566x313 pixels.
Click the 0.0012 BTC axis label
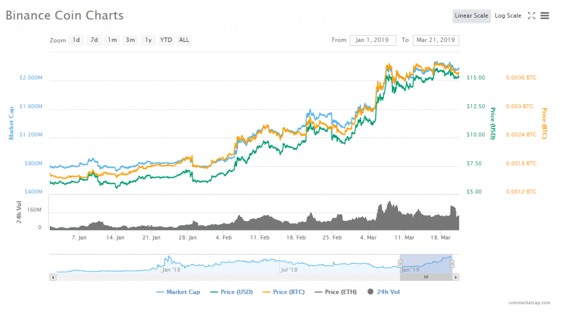coord(521,192)
